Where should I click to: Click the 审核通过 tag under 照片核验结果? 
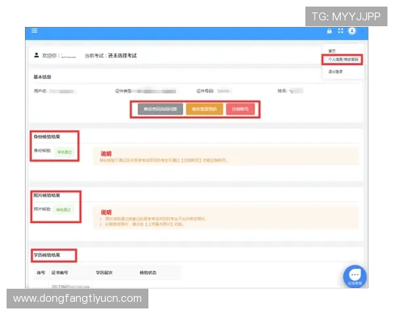[65, 210]
